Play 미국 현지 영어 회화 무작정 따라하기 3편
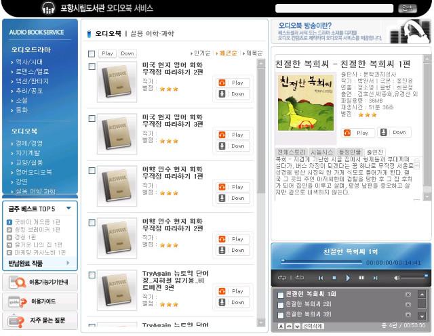The image size is (434, 336). click(x=233, y=135)
